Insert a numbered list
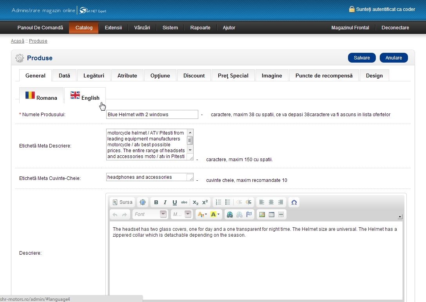This screenshot has width=426, height=302. 218,202
